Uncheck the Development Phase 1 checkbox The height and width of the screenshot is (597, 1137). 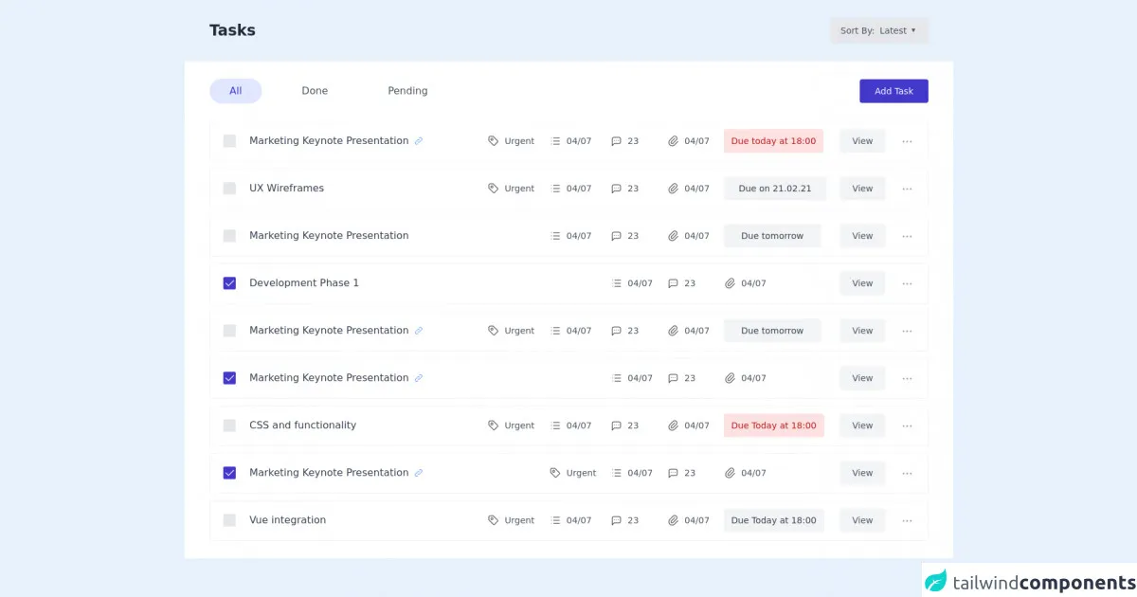tap(229, 283)
